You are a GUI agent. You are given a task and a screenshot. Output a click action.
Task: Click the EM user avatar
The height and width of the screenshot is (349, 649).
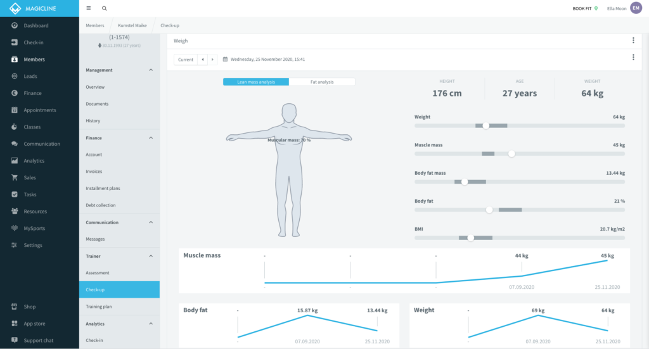click(x=636, y=8)
